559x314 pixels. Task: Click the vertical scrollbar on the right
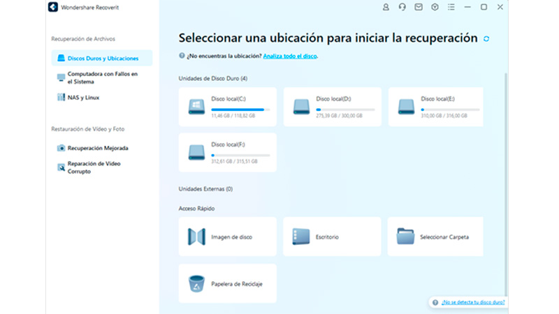(x=506, y=174)
